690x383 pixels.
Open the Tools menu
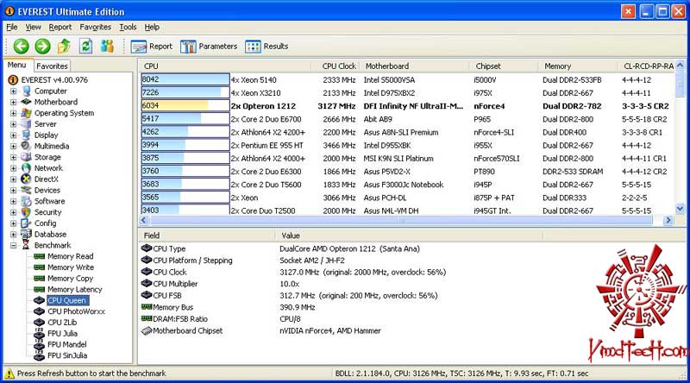click(128, 27)
